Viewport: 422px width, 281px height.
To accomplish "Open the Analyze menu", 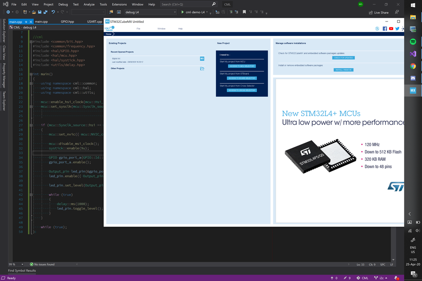I will [89, 4].
